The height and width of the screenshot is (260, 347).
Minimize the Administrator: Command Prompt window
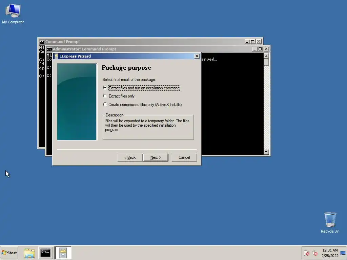click(254, 49)
